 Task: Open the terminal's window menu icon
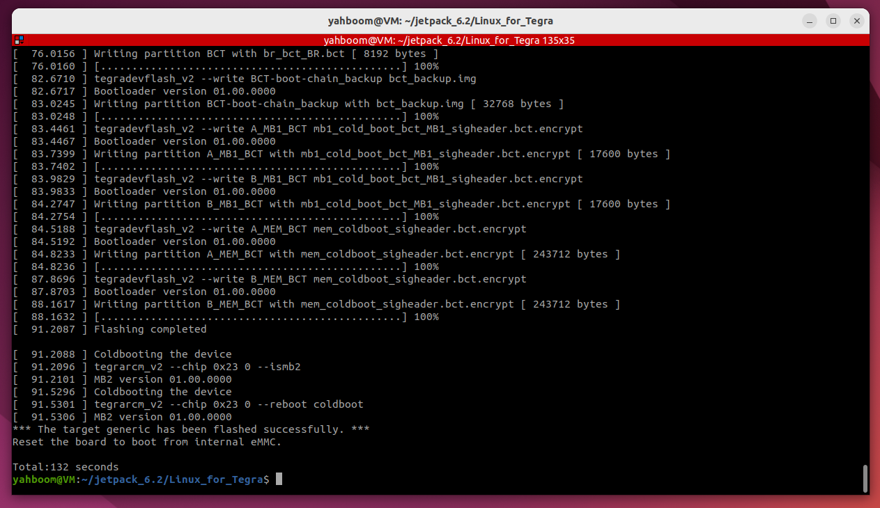coord(17,40)
